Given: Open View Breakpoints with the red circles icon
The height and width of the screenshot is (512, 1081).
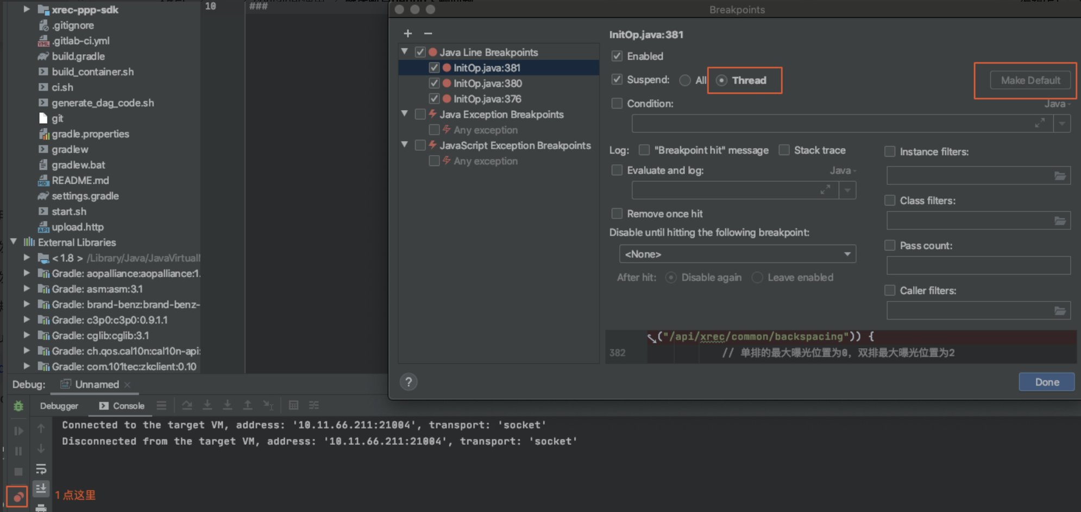Looking at the screenshot, I should pyautogui.click(x=17, y=496).
